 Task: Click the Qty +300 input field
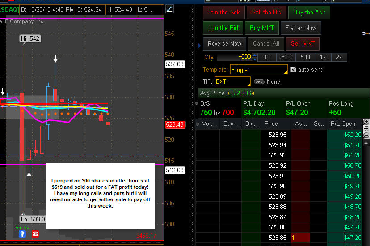[234, 57]
